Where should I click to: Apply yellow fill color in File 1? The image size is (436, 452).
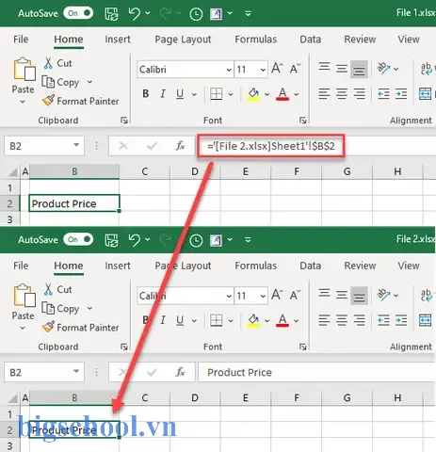click(x=253, y=94)
